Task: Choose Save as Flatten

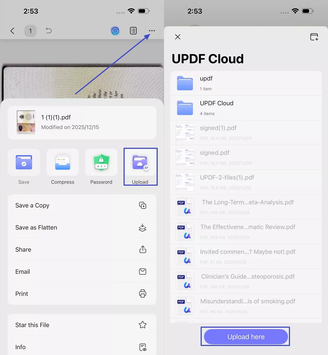Action: coord(82,227)
